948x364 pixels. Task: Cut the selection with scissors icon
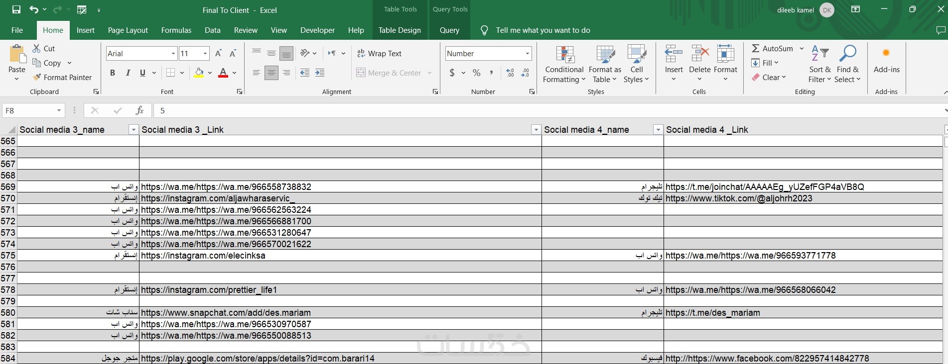[x=36, y=48]
